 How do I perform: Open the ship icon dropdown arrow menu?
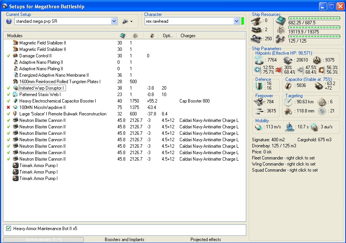tap(131, 22)
